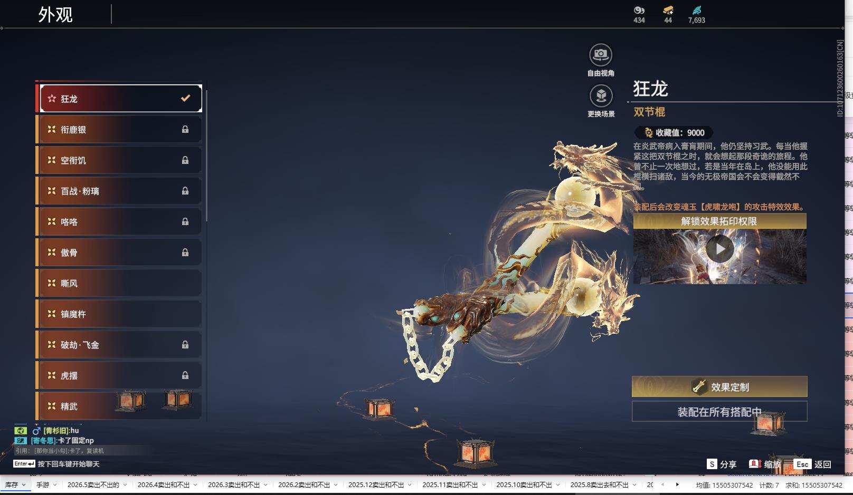Click the 求和: 15505307542 status text
This screenshot has width=853, height=495.
coord(814,485)
